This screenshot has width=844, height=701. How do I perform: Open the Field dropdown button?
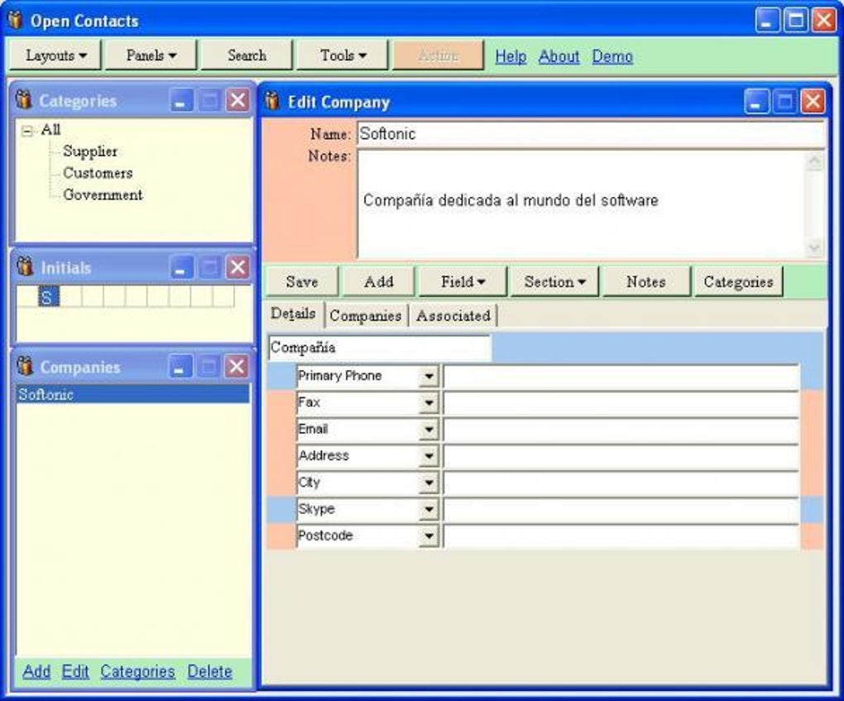[x=463, y=281]
